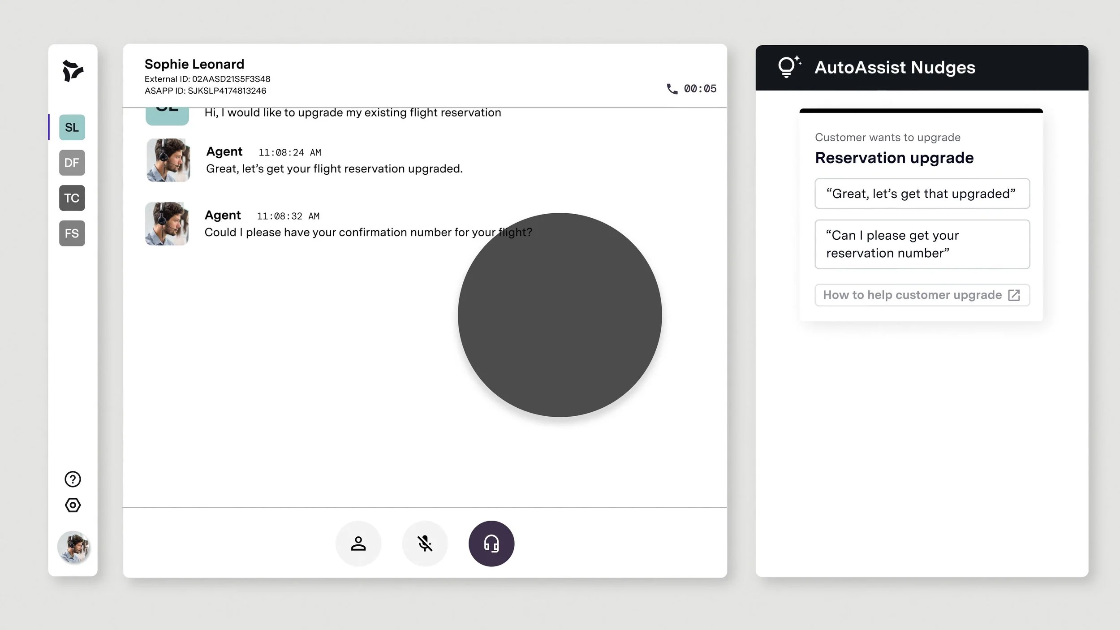This screenshot has width=1120, height=630.
Task: Open the help question mark icon
Action: 73,479
